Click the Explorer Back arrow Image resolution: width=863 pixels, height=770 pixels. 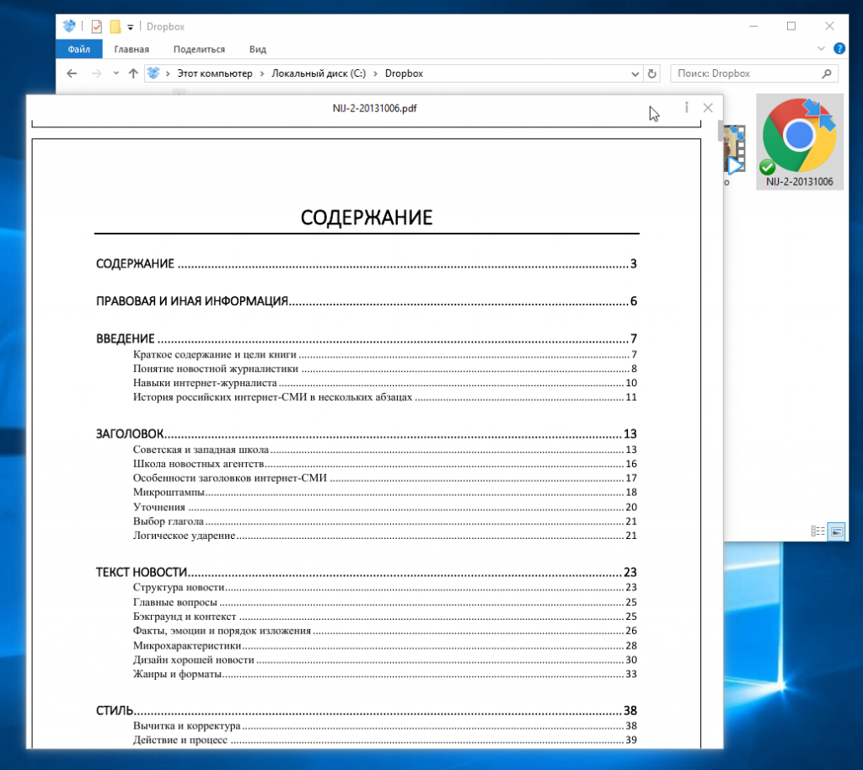pyautogui.click(x=72, y=73)
